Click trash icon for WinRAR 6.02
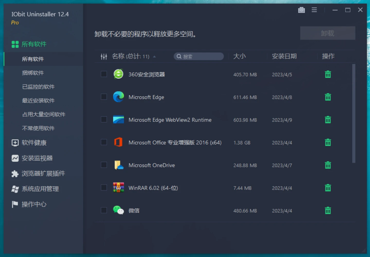Image resolution: width=370 pixels, height=257 pixels. point(328,188)
